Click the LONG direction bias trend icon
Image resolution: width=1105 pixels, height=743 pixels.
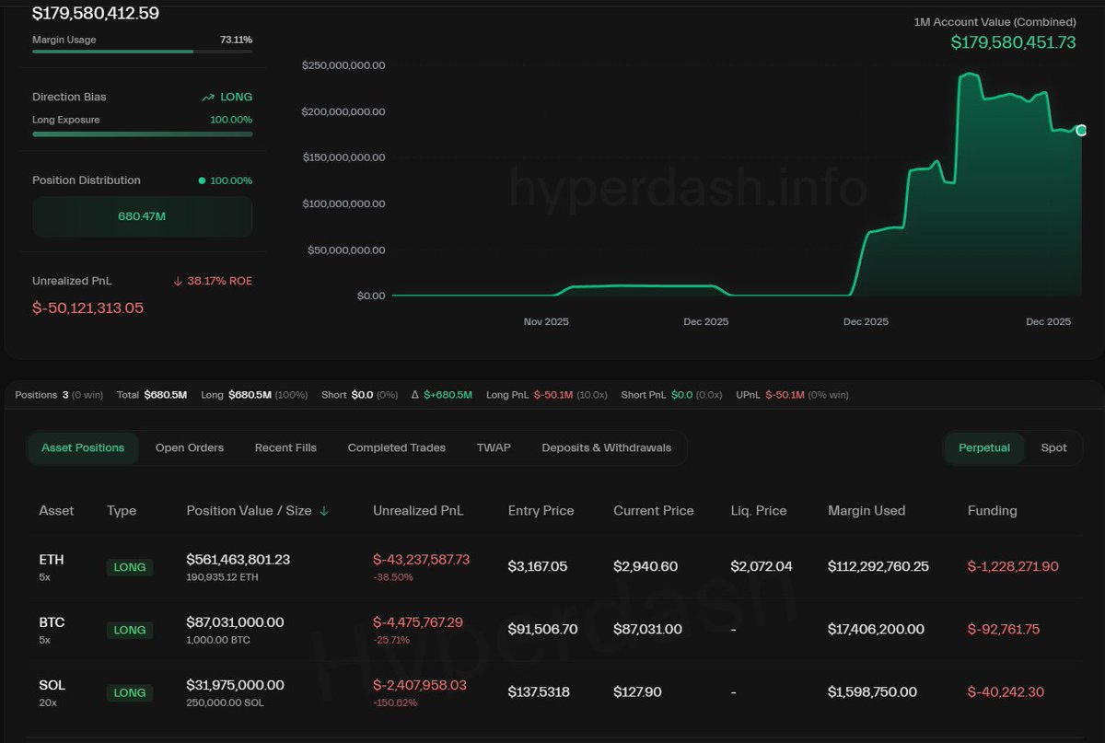tap(208, 97)
